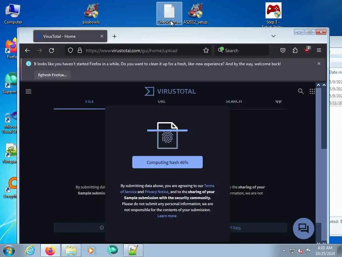Screen dimensions: 342x257
Task: Open the Terms of Service link
Action: click(x=167, y=189)
